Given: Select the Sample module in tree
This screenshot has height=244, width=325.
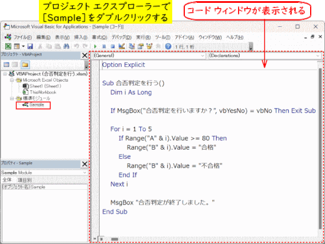Looking at the screenshot, I should (37, 105).
